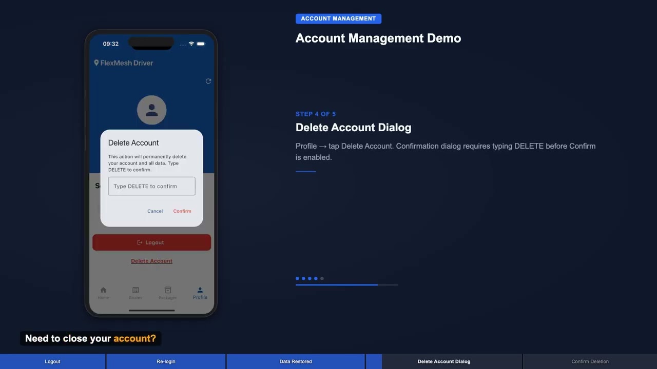The image size is (657, 369).
Task: Click the location pin icon beside FlexMesh Driver
Action: (x=96, y=63)
